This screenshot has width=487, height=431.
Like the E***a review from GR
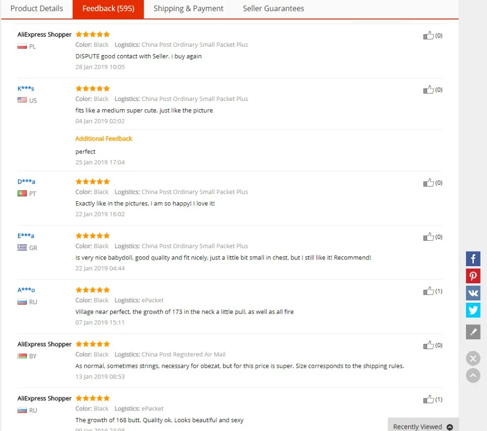point(428,237)
